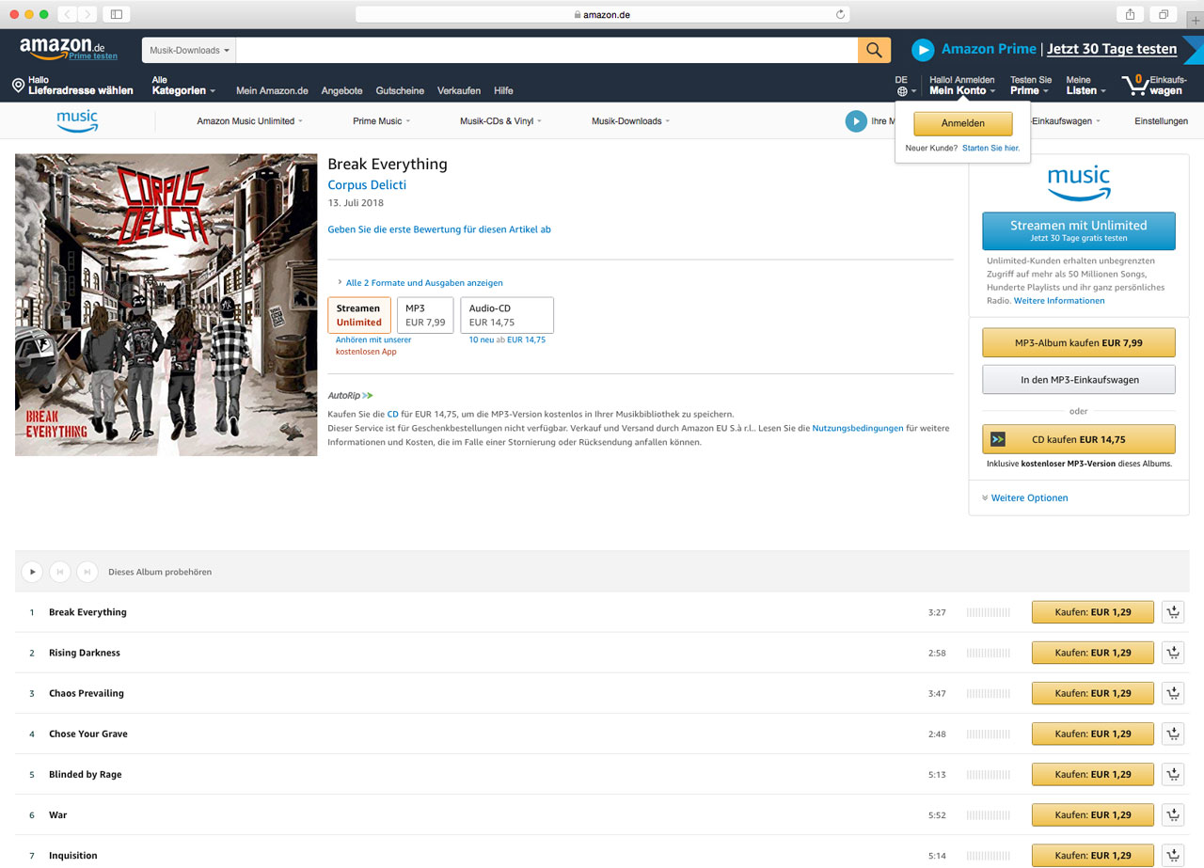Play the album preview
Viewport: 1204px width, 868px height.
tap(32, 571)
